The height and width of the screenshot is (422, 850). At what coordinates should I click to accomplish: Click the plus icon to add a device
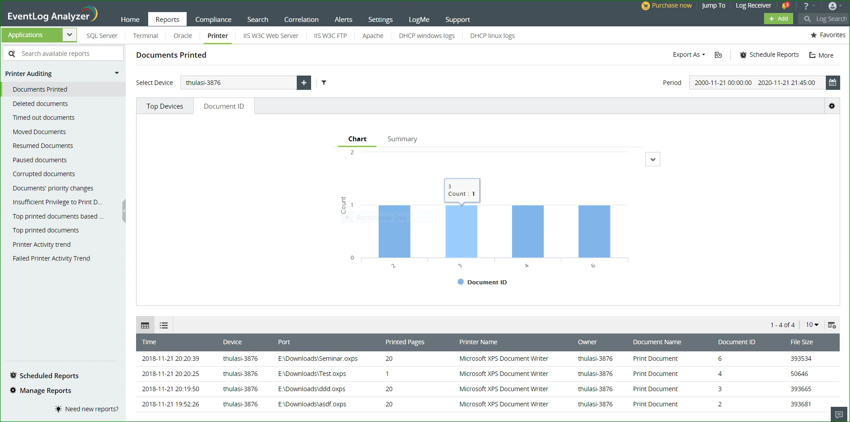coord(304,83)
